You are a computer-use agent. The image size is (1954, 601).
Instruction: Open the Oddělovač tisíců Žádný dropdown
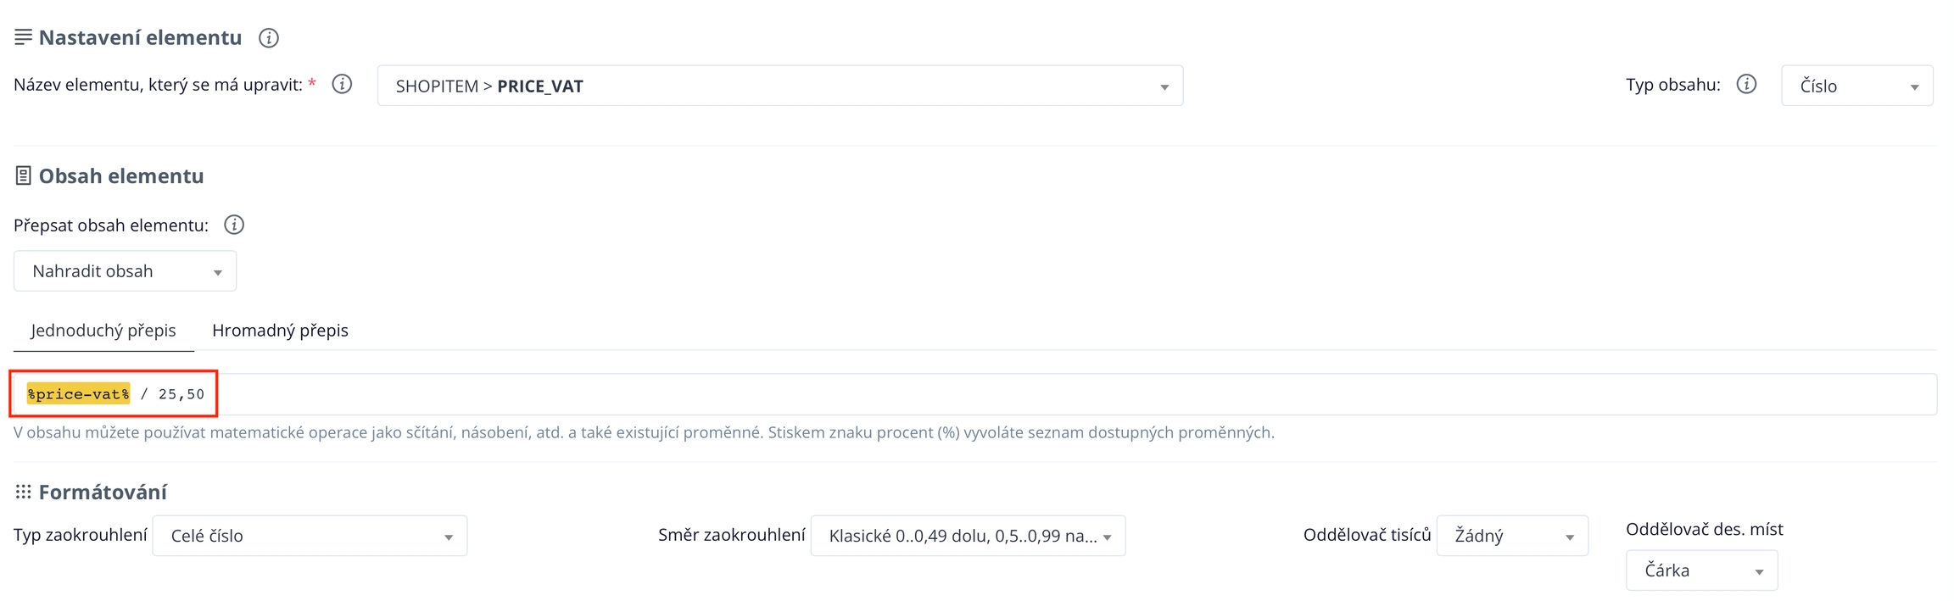coord(1512,536)
